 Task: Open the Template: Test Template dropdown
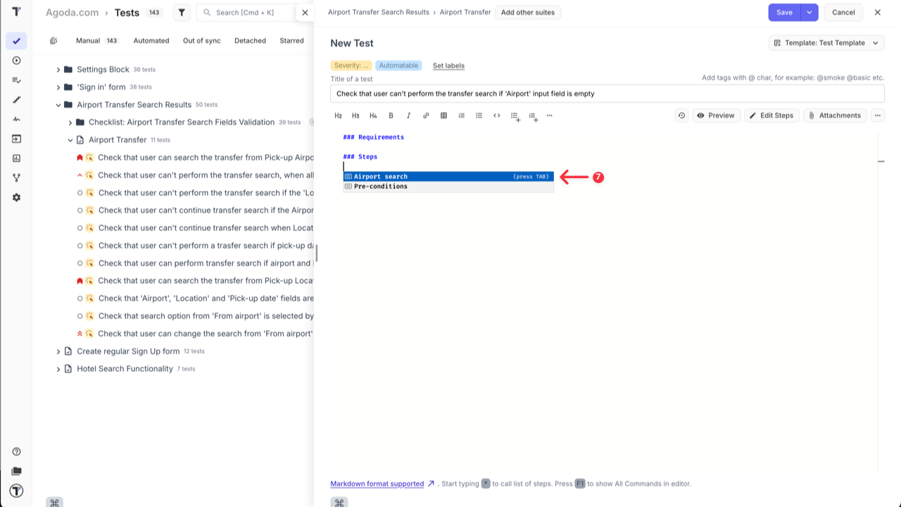pyautogui.click(x=826, y=43)
